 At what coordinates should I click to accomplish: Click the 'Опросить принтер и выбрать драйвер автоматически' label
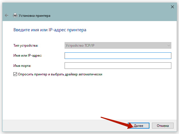pyautogui.click(x=60, y=74)
